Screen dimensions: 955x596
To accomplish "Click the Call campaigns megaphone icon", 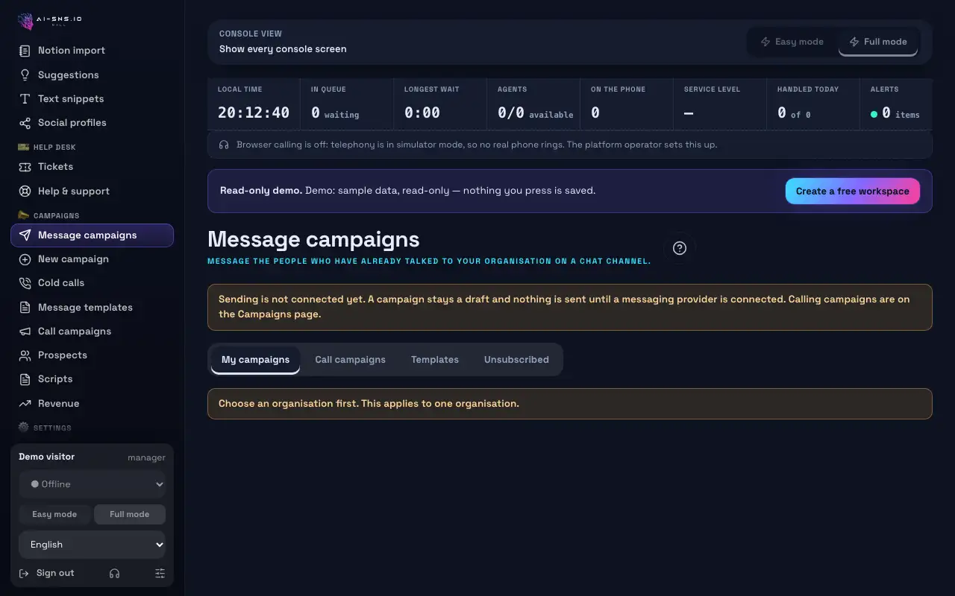I will (25, 331).
